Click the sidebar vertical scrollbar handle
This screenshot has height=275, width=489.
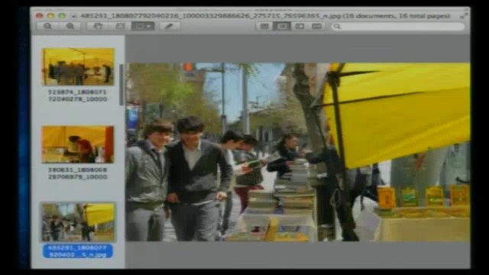tap(121, 85)
